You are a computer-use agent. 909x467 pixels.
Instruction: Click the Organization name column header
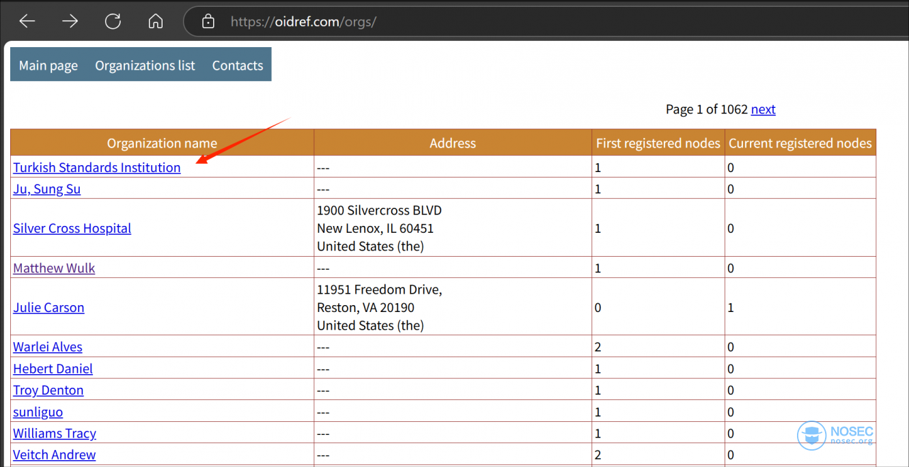tap(162, 143)
